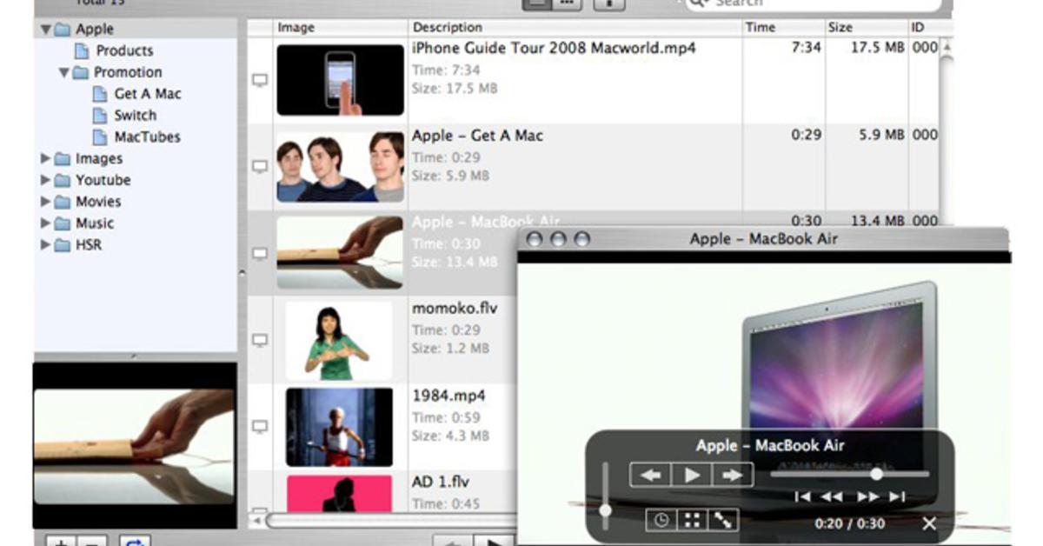Select the Promotion folder label
The image size is (1043, 546).
click(128, 72)
